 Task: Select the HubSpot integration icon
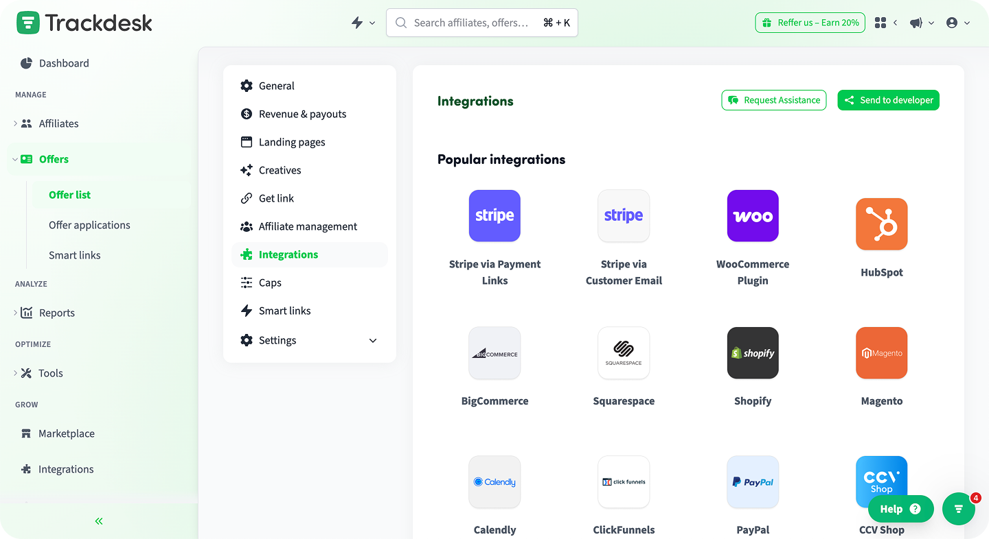882,224
